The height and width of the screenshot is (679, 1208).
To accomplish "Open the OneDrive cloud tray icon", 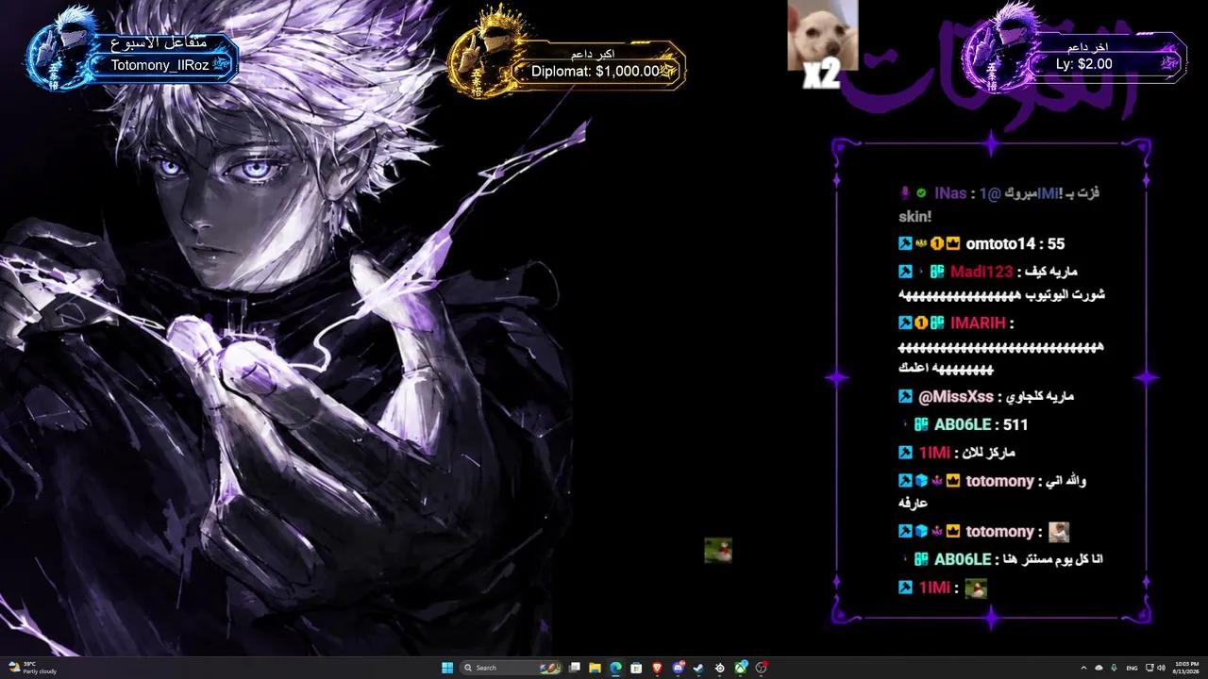I will point(1099,668).
